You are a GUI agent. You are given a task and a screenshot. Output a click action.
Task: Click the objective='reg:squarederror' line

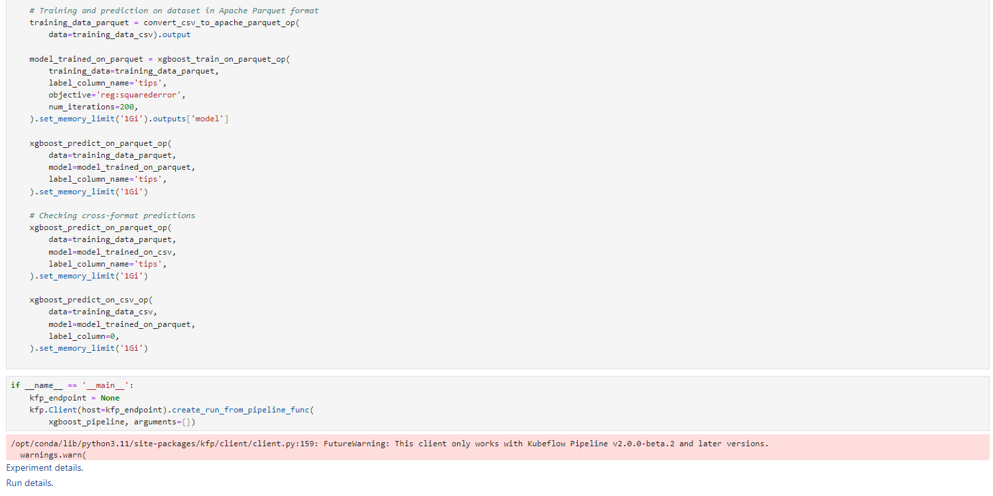[117, 95]
